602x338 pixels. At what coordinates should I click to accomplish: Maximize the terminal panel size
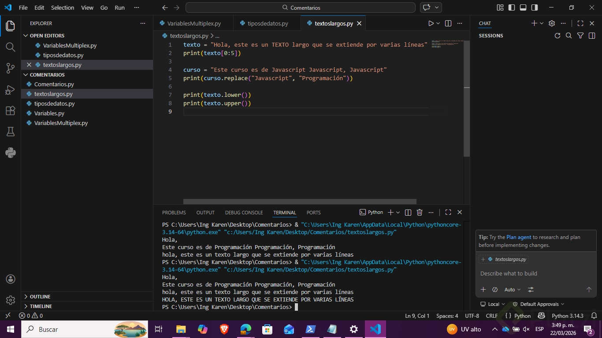448,213
